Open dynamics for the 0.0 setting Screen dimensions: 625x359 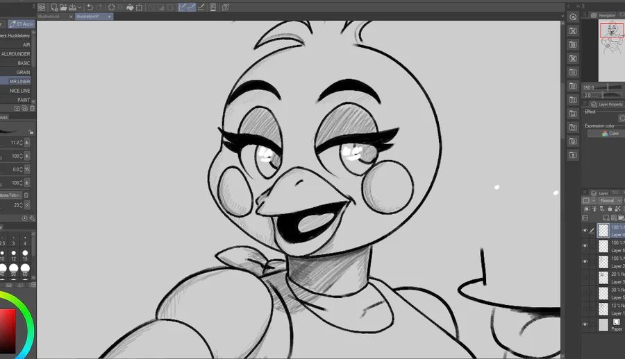[x=27, y=170]
